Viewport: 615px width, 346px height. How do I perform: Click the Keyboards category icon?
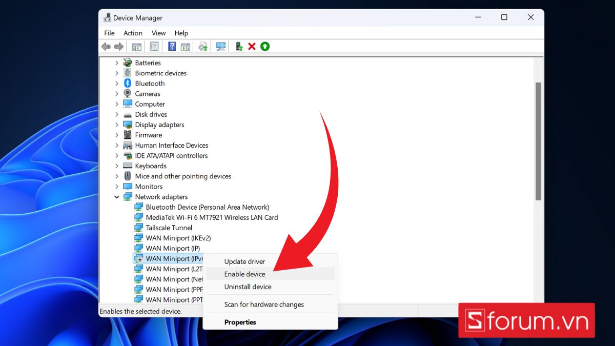[x=128, y=166]
